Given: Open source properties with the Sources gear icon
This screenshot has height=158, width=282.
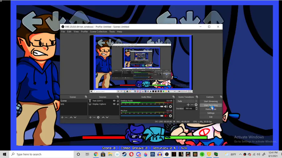Looking at the screenshot, I should click(98, 117).
